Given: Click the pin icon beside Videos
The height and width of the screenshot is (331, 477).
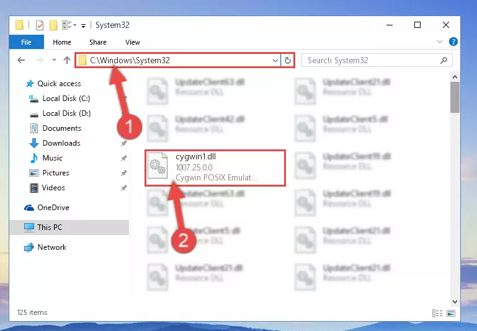Looking at the screenshot, I should (124, 188).
